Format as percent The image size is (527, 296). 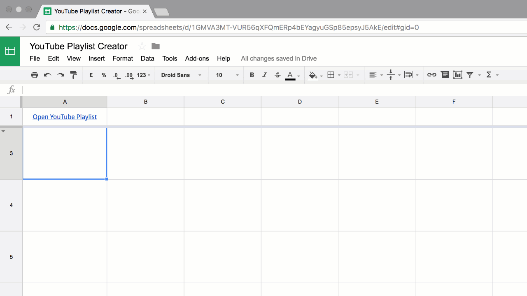[x=104, y=75]
